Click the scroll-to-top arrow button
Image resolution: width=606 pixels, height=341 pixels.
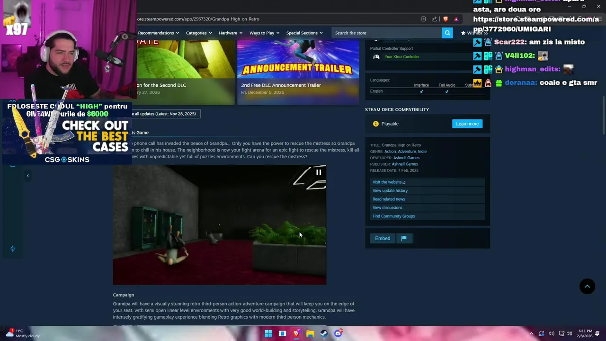coord(587,286)
